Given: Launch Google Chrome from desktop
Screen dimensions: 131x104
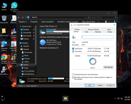Looking at the screenshot, I should tap(4, 59).
